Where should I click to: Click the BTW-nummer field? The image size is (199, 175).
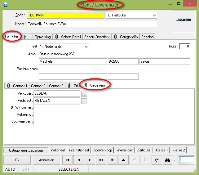(x=57, y=108)
